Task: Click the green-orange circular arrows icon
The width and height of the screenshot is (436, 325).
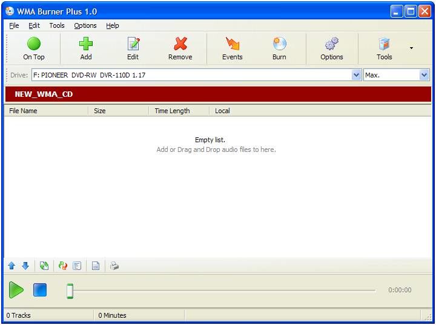Action: click(63, 266)
